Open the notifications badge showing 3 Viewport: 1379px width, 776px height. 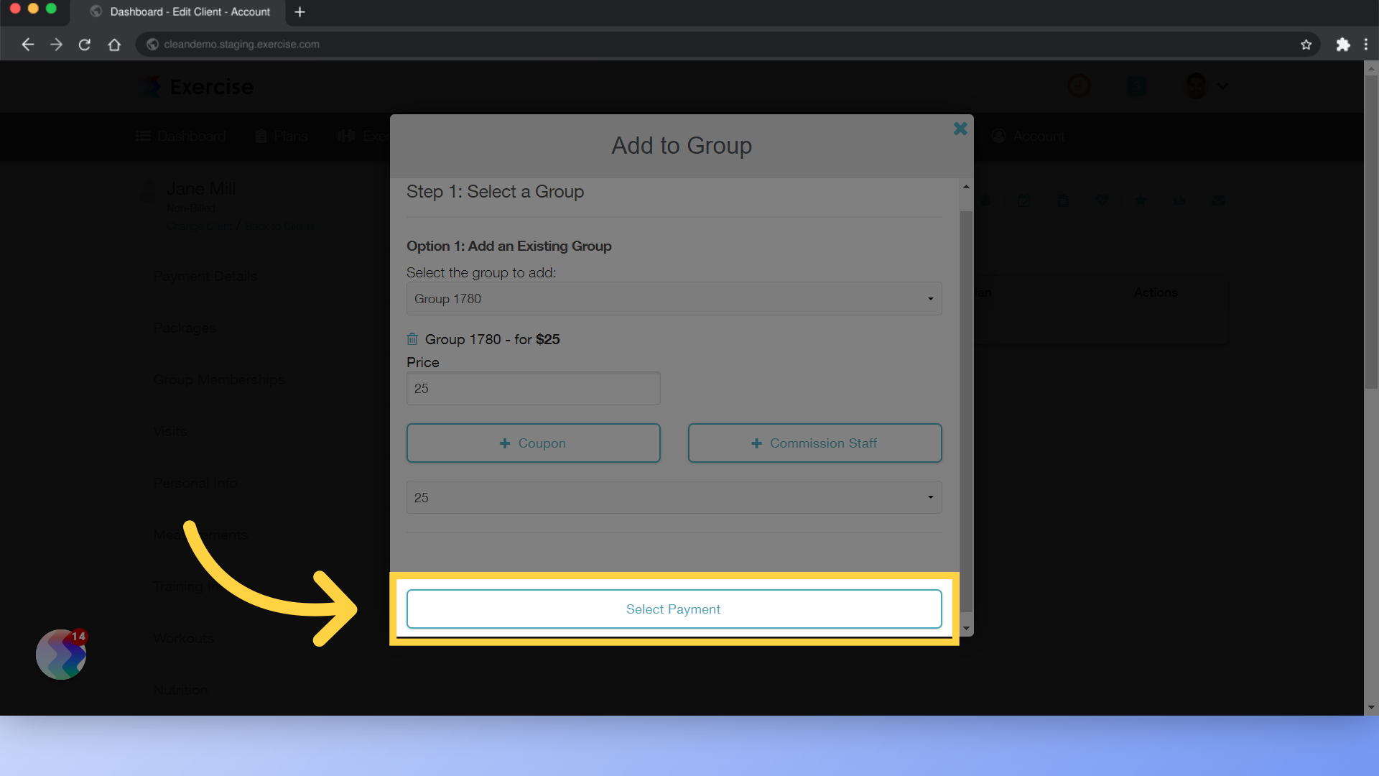(1136, 86)
